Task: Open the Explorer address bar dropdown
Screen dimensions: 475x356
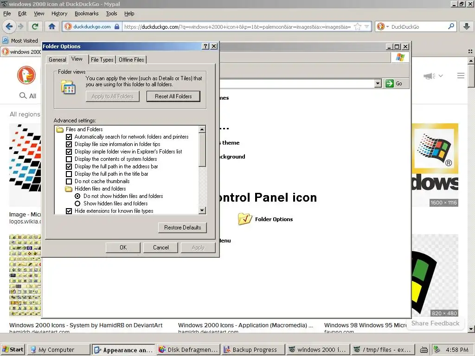Action: tap(378, 83)
